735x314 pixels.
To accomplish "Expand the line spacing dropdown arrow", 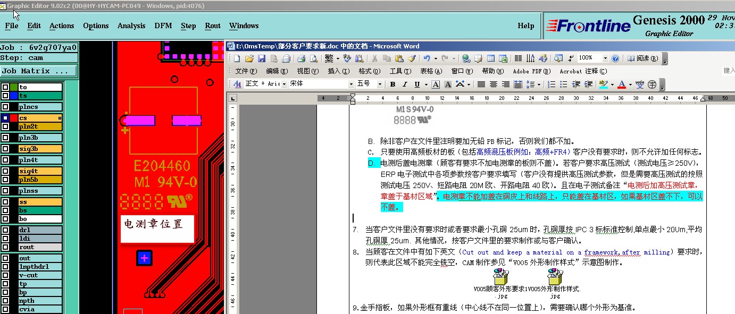I will 539,84.
